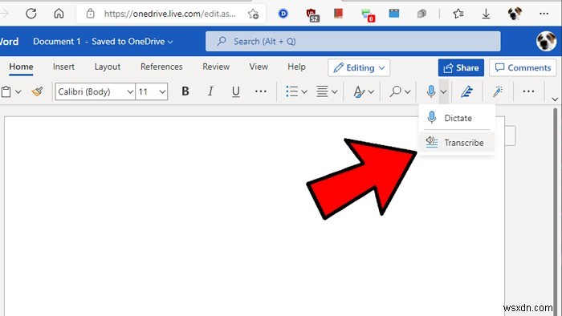Screen dimensions: 562x316
Task: Toggle Underline formatting
Action: (235, 91)
